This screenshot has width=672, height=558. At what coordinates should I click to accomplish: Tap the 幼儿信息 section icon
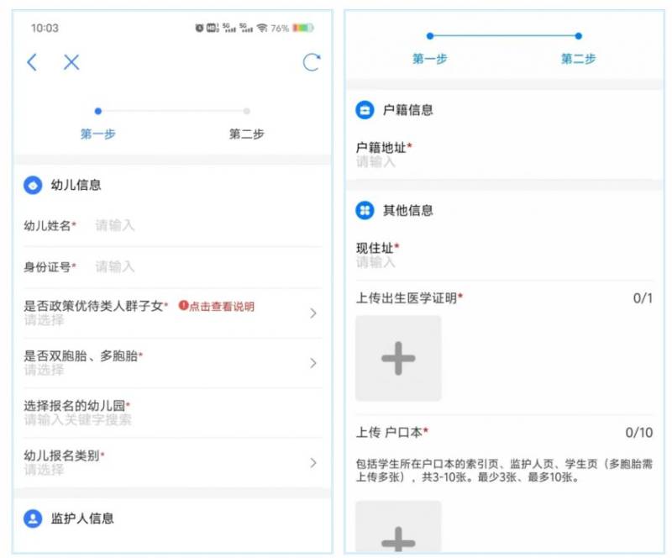coord(33,186)
